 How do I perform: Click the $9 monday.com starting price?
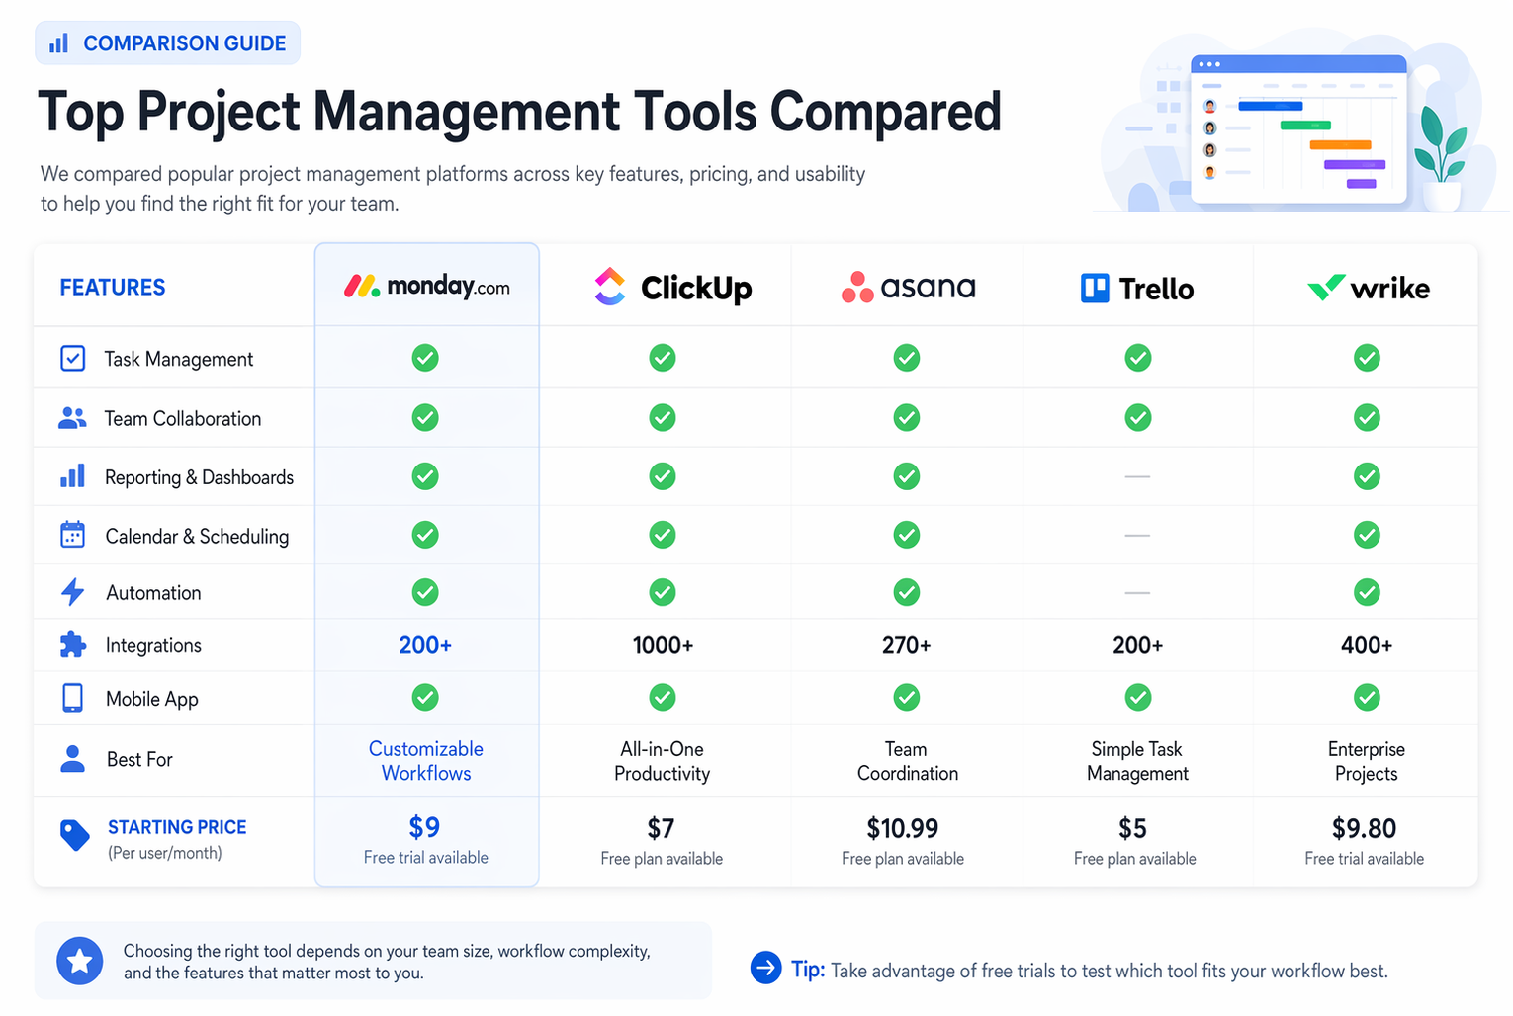[x=424, y=827]
